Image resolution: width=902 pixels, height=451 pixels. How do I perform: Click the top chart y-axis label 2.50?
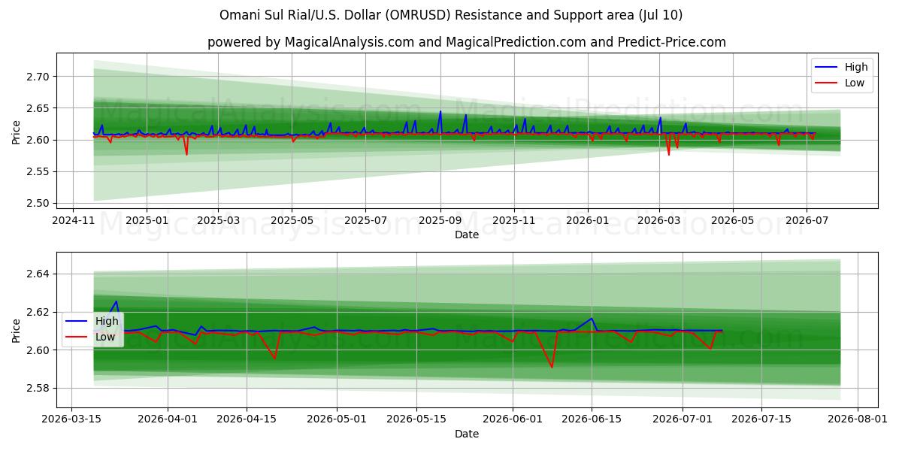pyautogui.click(x=38, y=203)
